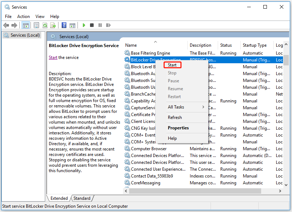
Task: Open the Help menu in menu bar
Action: (x=55, y=17)
